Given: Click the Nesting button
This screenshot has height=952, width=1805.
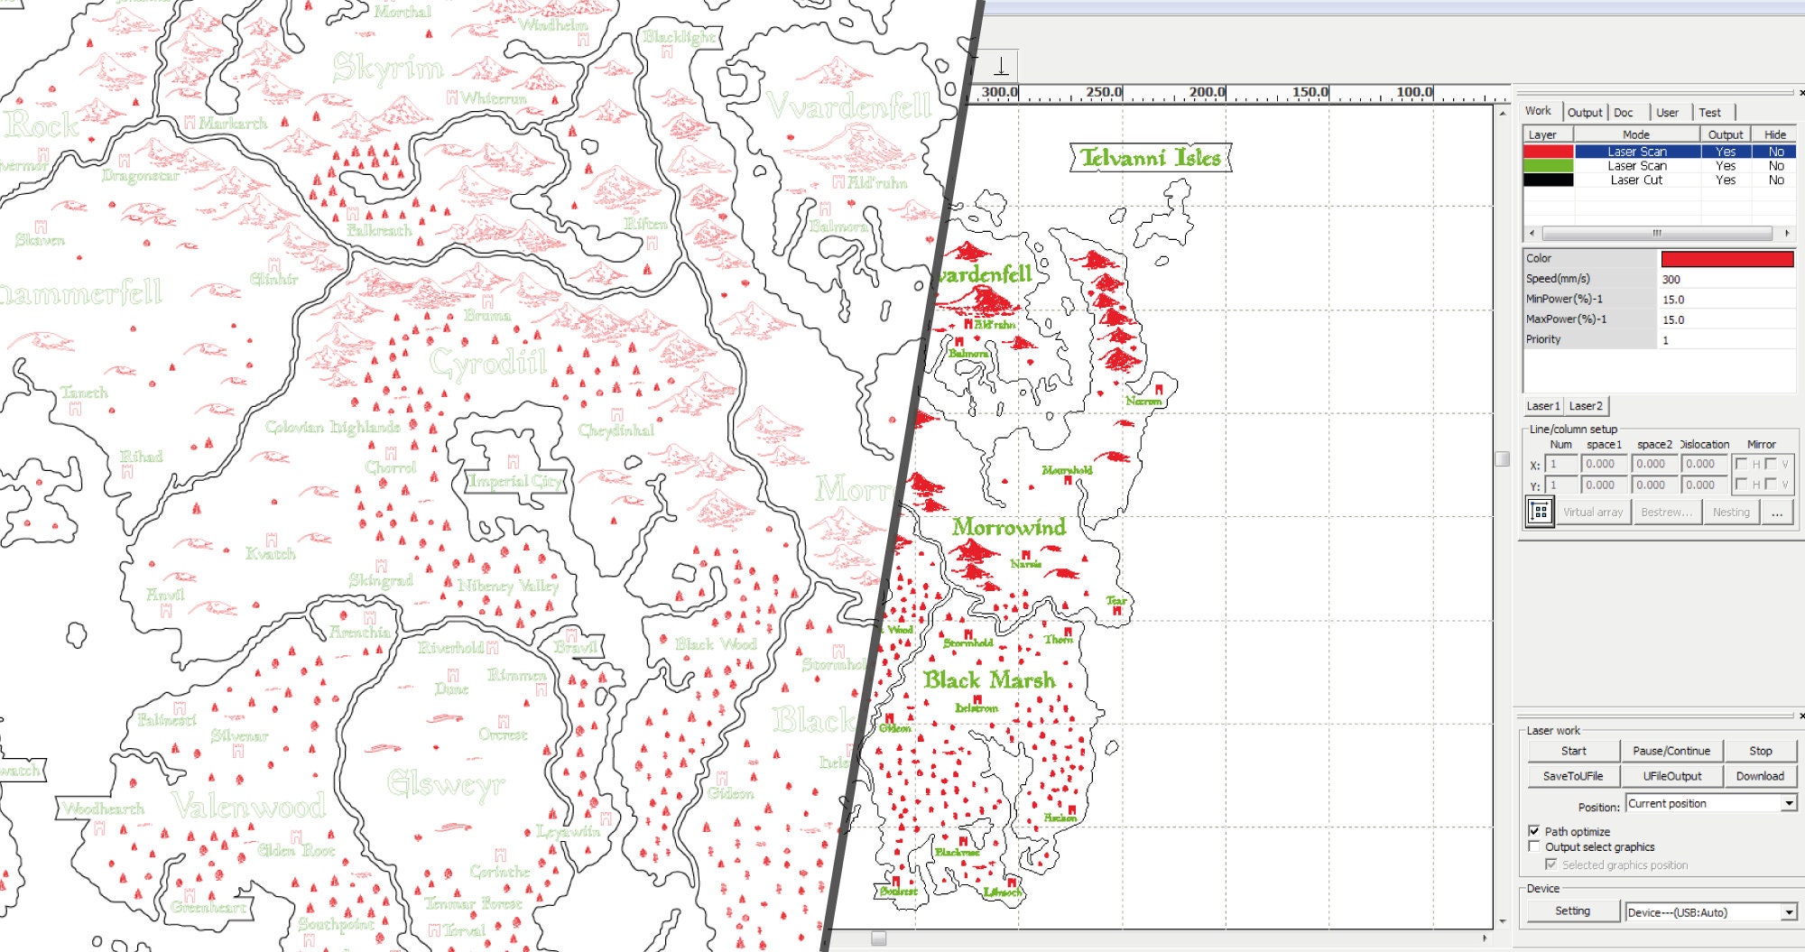Looking at the screenshot, I should [x=1731, y=512].
